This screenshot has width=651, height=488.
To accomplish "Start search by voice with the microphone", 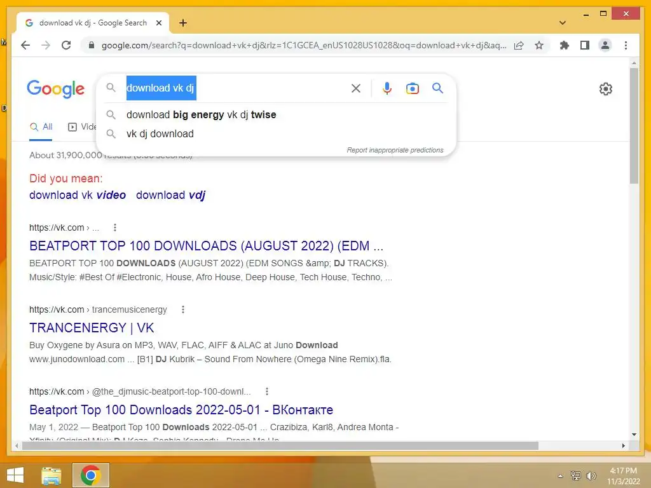I will pyautogui.click(x=387, y=88).
